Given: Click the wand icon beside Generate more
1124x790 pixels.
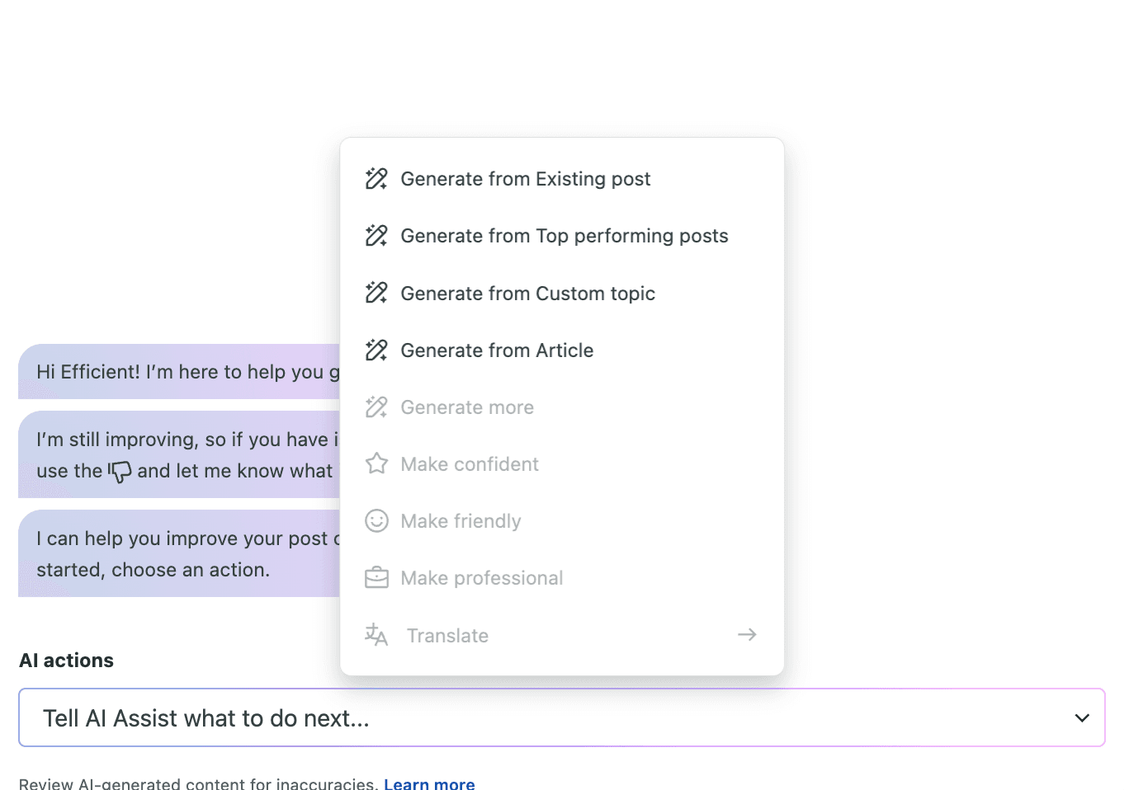Looking at the screenshot, I should (x=376, y=407).
